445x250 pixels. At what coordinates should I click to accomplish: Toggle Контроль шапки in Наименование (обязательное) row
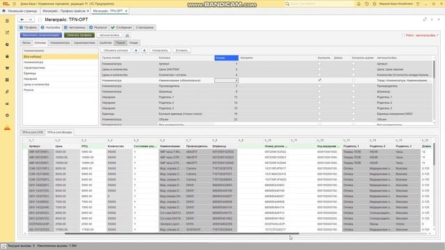(353, 81)
